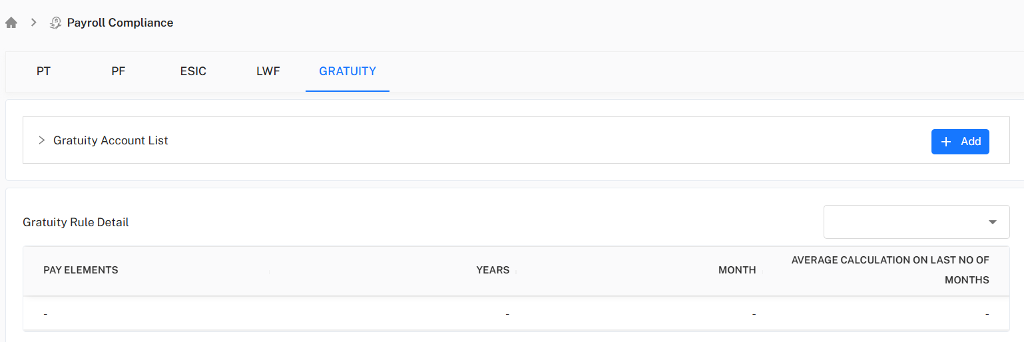Click the resize handle after PAY ELEMENTS
Image resolution: width=1024 pixels, height=342 pixels.
coord(269,271)
